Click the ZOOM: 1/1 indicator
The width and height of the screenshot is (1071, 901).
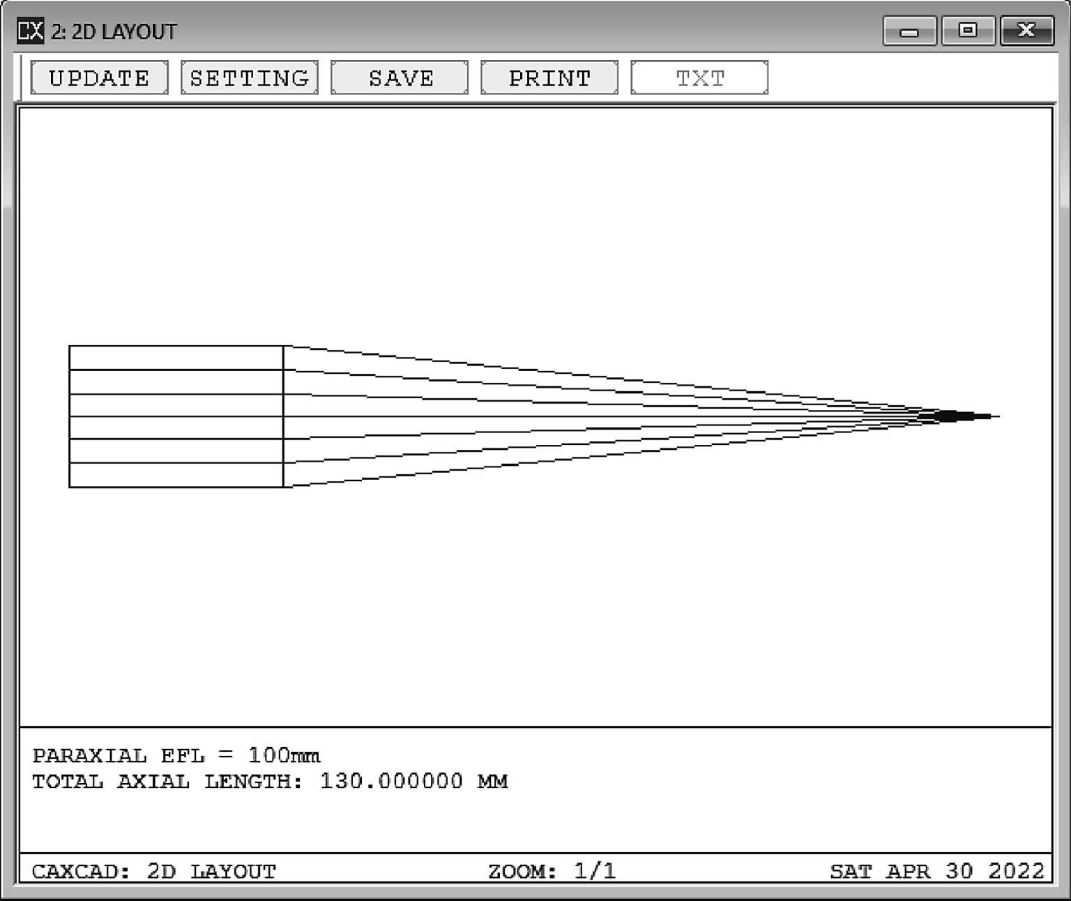tap(552, 871)
